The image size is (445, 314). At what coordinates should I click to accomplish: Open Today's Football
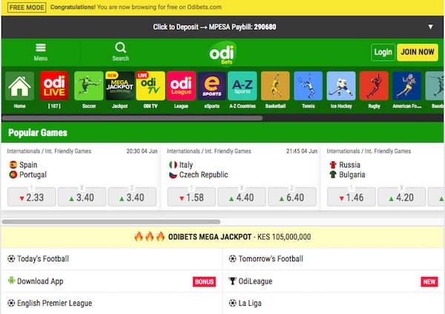pos(112,258)
